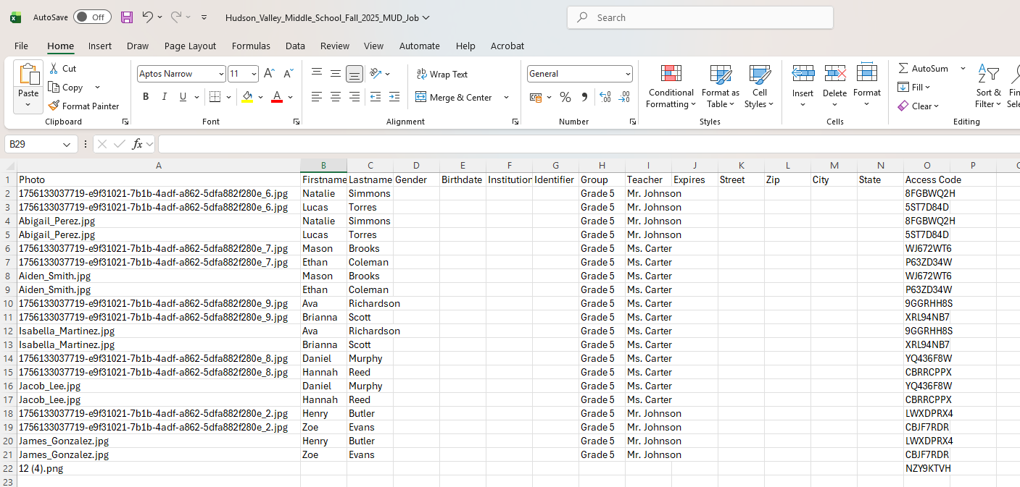This screenshot has height=487, width=1020.
Task: Apply Underline formatting
Action: 183,97
